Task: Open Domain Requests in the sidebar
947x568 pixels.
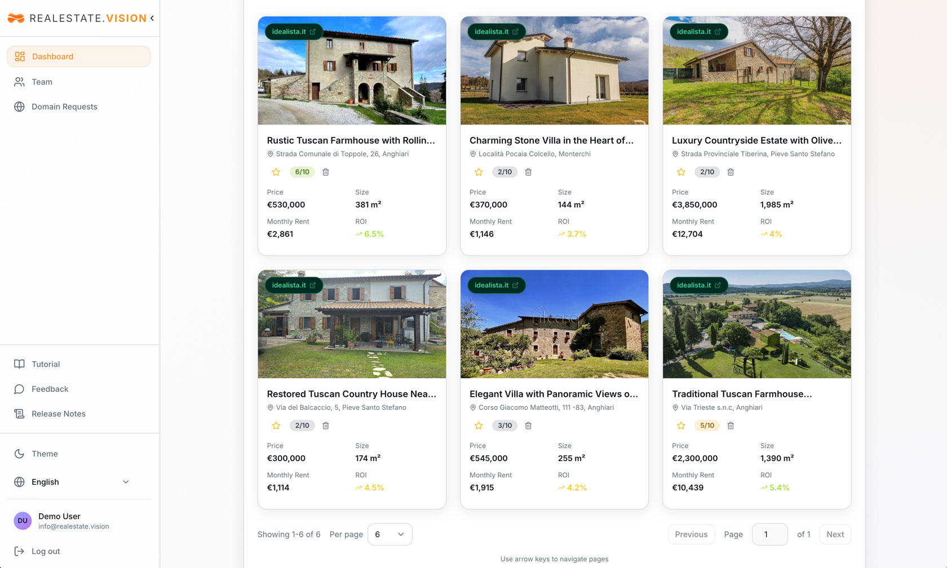Action: click(64, 106)
